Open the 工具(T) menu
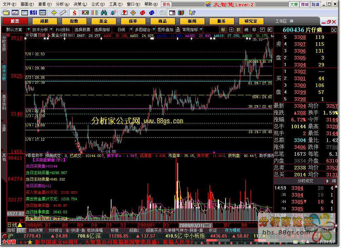 [115, 4]
